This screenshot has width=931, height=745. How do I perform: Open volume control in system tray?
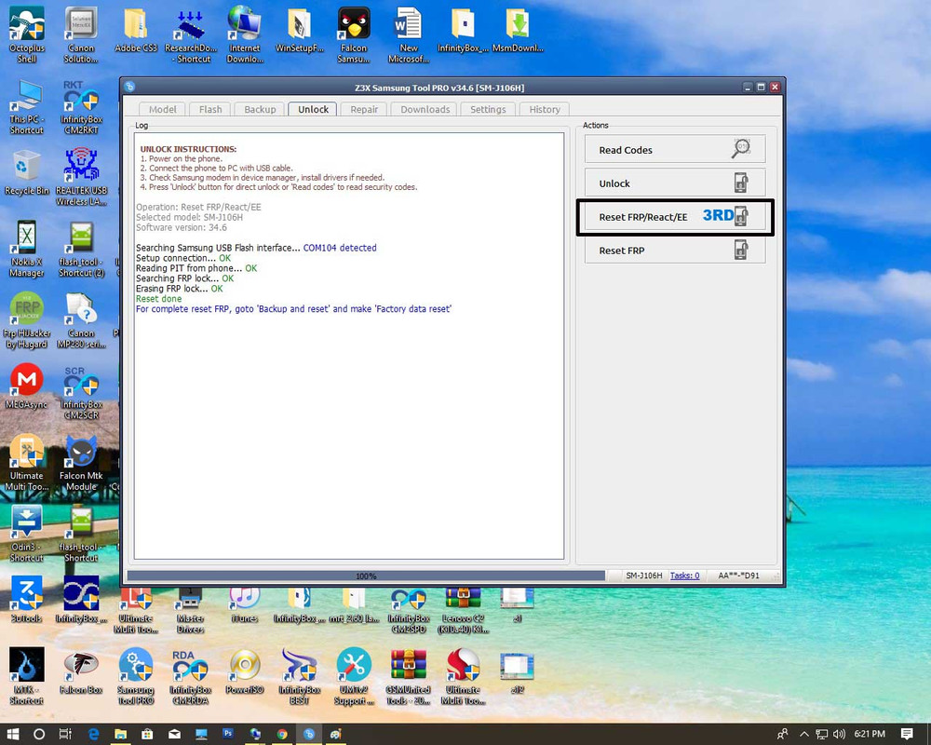(839, 734)
